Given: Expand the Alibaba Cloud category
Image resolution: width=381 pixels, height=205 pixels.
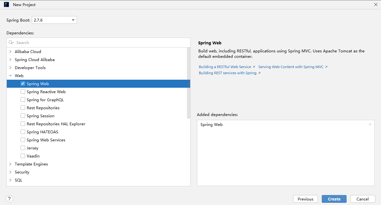Looking at the screenshot, I should tap(10, 51).
